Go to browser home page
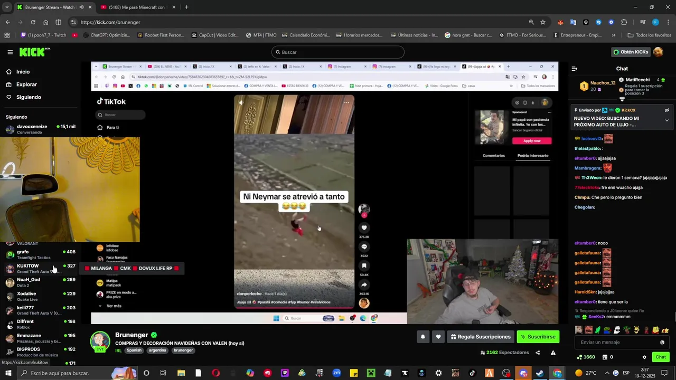The width and height of the screenshot is (676, 380). [x=45, y=22]
